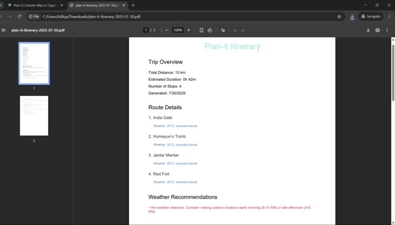Zoom out with the minus button
395x225 pixels.
pyautogui.click(x=167, y=30)
